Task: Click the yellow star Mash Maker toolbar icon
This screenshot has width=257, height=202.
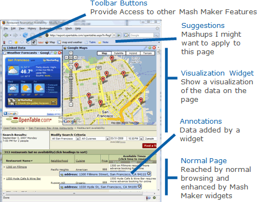Action: (16, 42)
